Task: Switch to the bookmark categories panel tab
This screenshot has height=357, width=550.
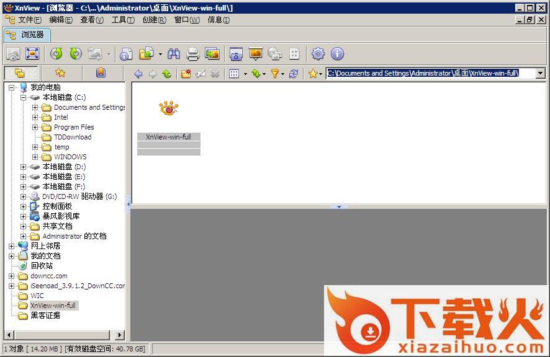Action: click(x=101, y=73)
